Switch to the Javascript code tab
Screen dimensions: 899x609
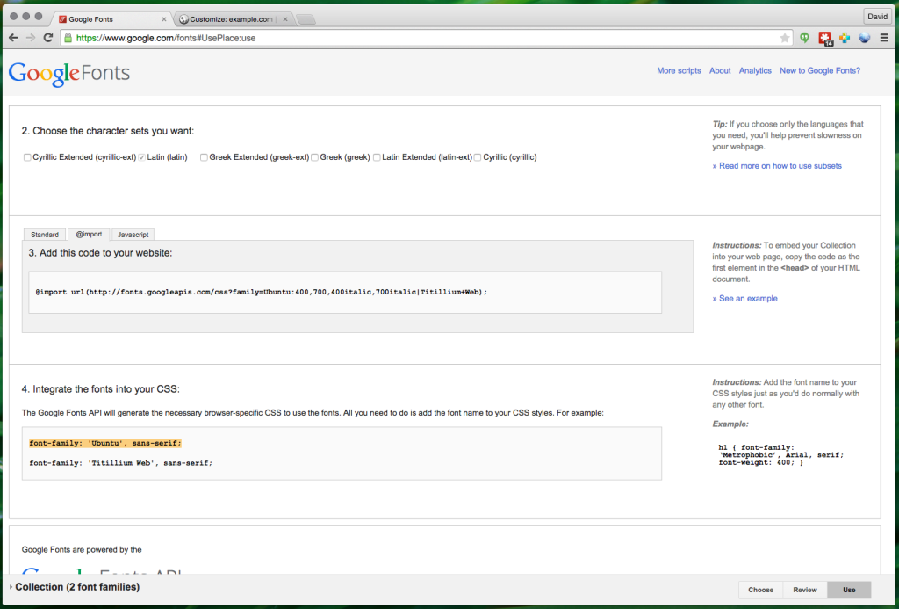[133, 234]
